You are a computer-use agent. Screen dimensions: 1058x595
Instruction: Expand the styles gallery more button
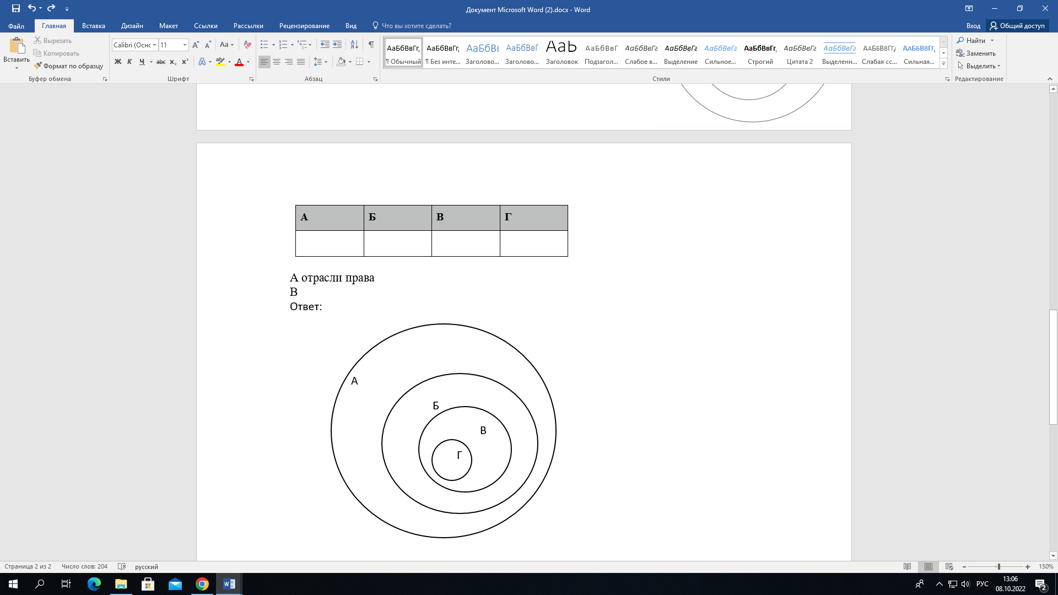(943, 64)
